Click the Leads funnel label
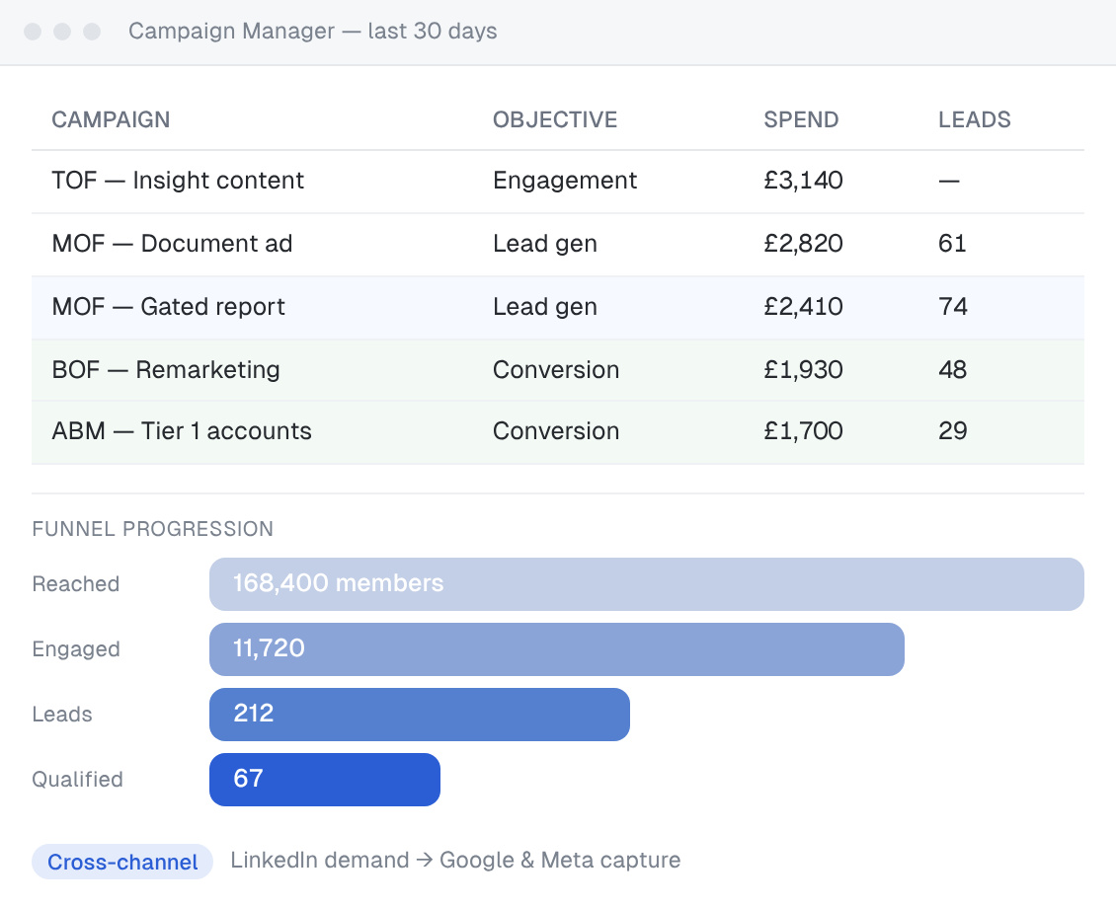Image resolution: width=1116 pixels, height=908 pixels. coord(62,715)
